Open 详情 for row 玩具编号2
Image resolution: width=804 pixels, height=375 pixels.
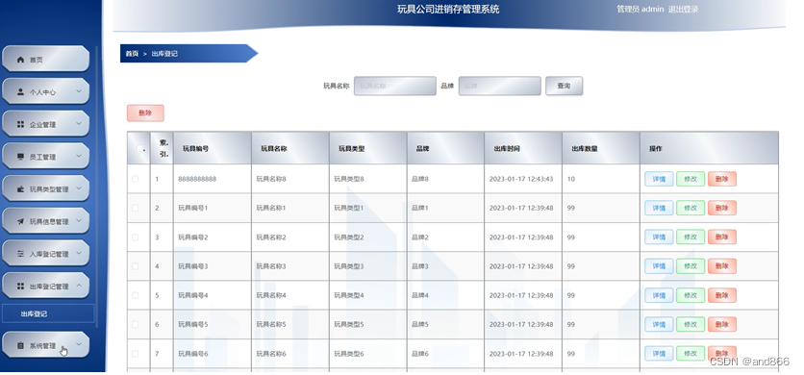click(x=659, y=237)
